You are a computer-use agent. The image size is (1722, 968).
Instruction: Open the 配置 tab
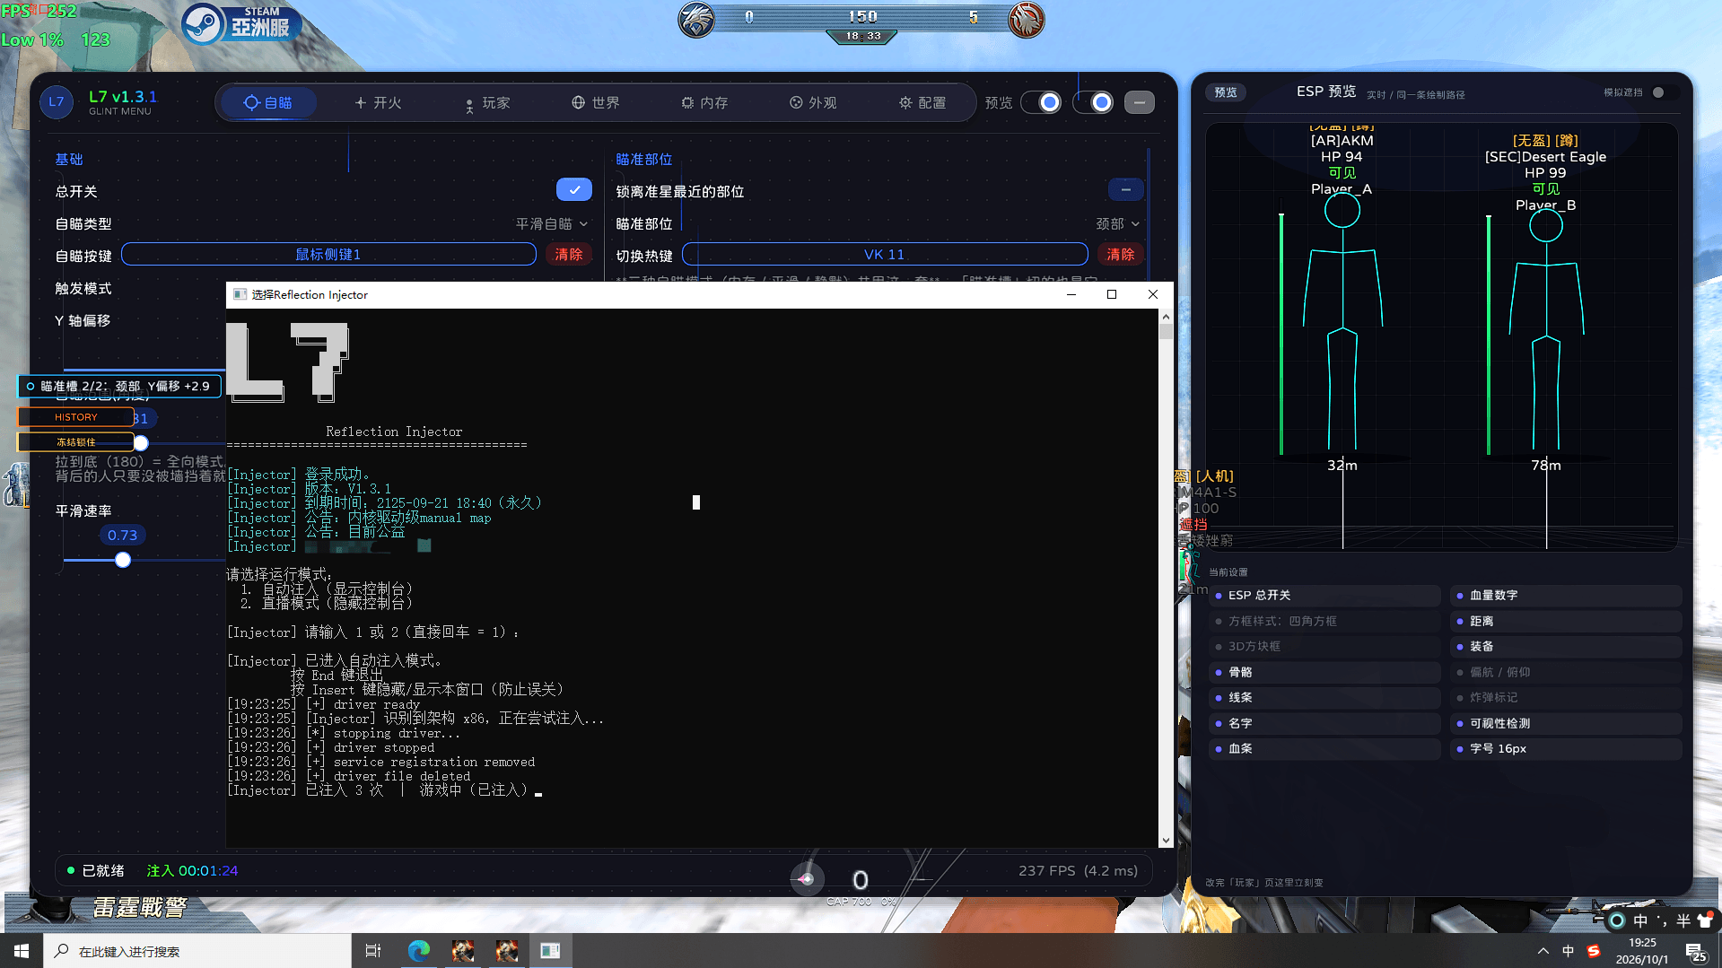coord(922,103)
